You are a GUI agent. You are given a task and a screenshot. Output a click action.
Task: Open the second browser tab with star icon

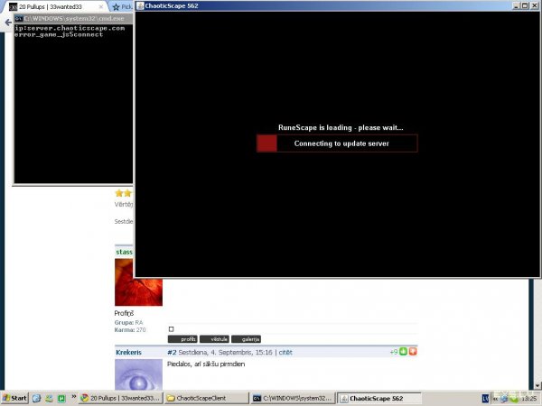pyautogui.click(x=121, y=6)
